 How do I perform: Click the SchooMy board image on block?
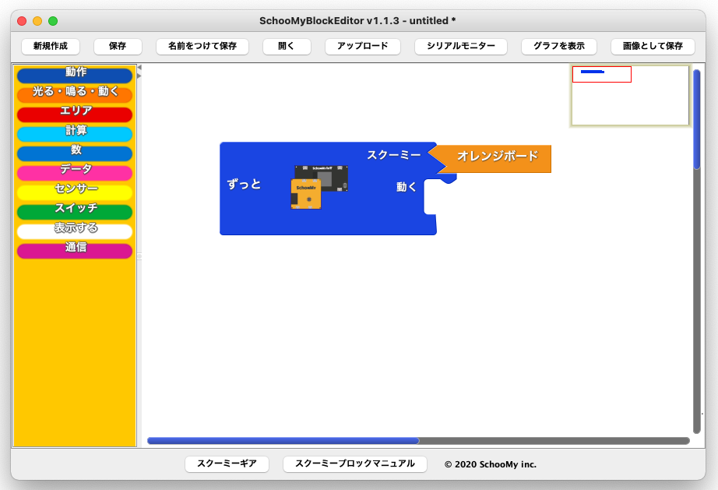(319, 187)
